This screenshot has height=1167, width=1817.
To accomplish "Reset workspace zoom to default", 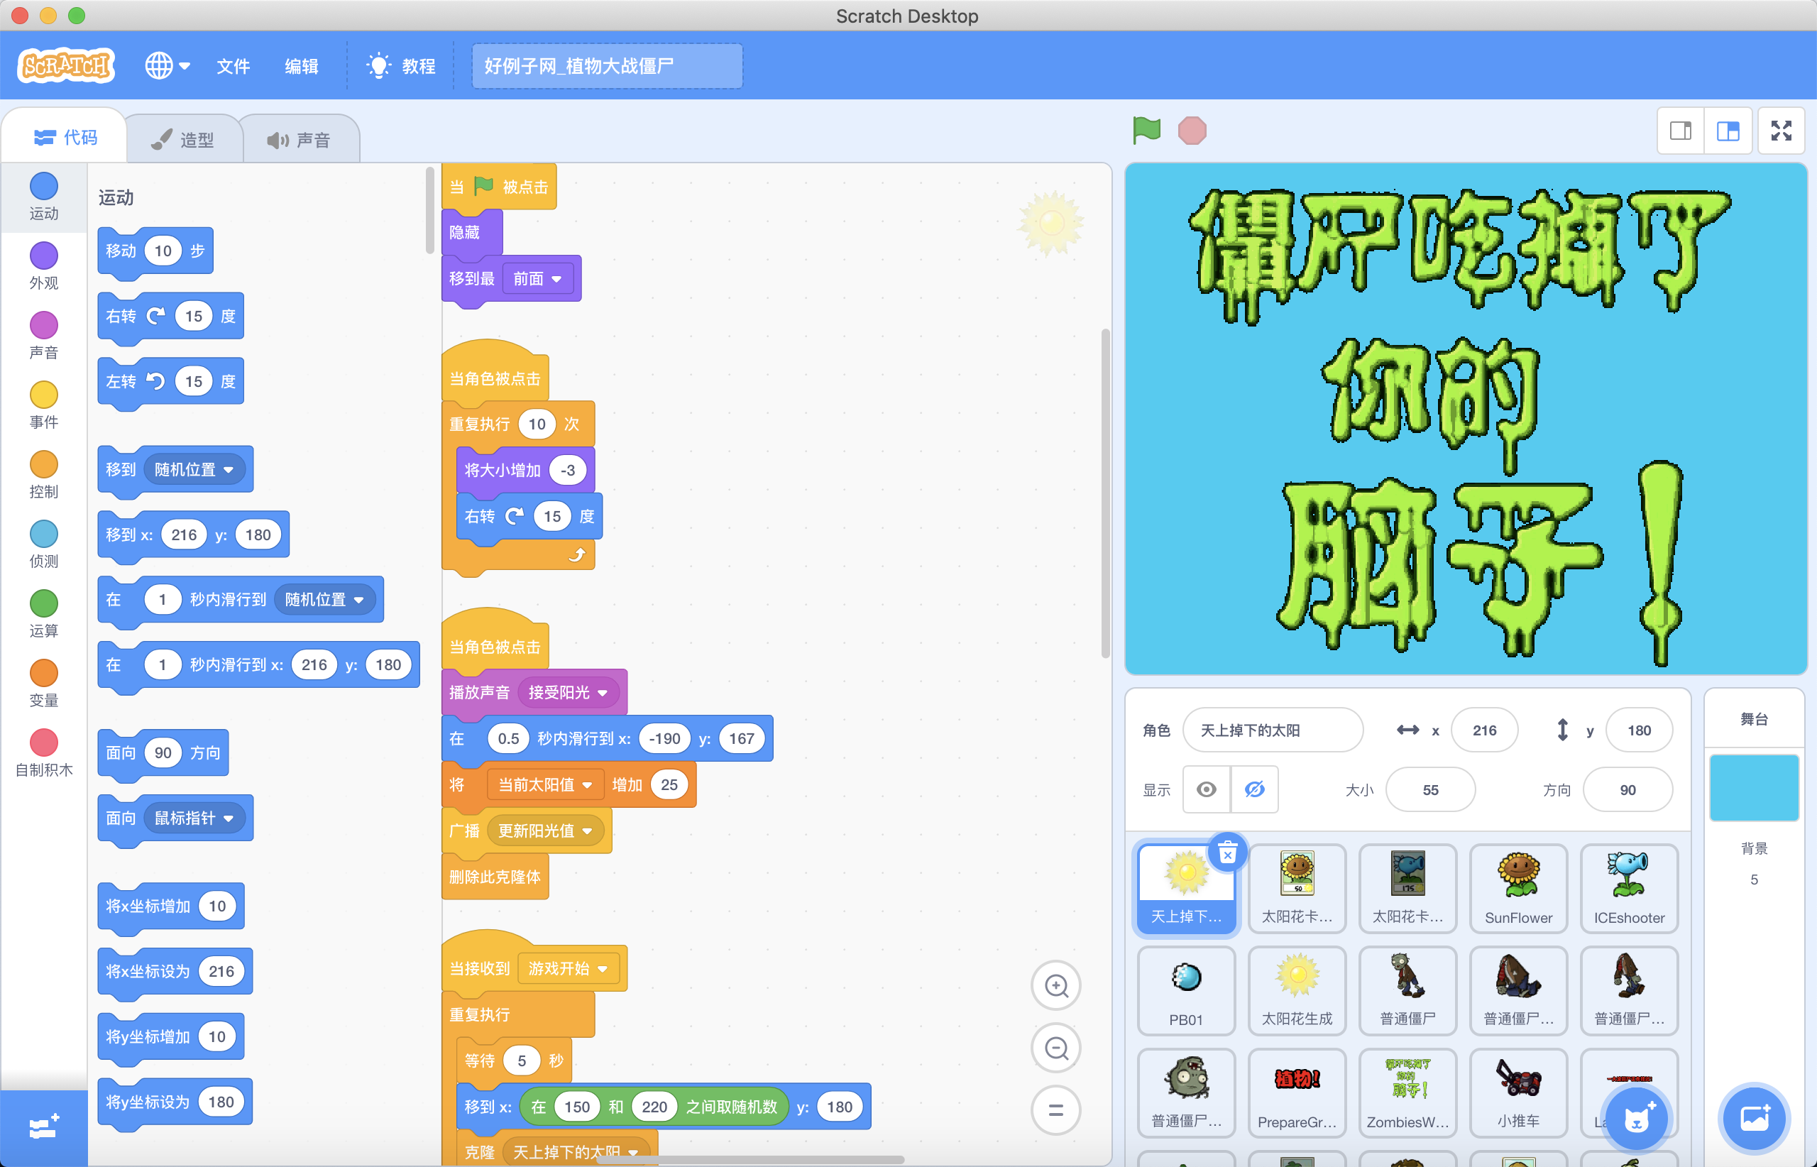I will [x=1056, y=1110].
